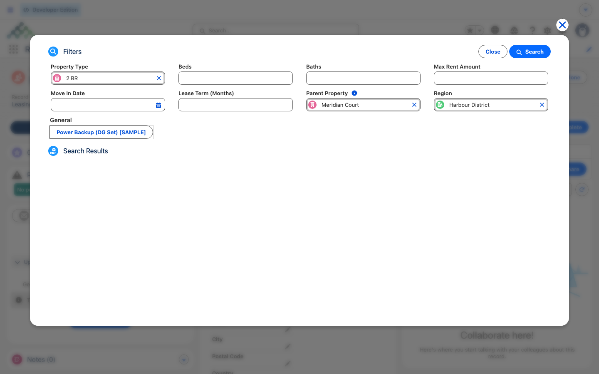Close the modal with the X icon

(562, 25)
